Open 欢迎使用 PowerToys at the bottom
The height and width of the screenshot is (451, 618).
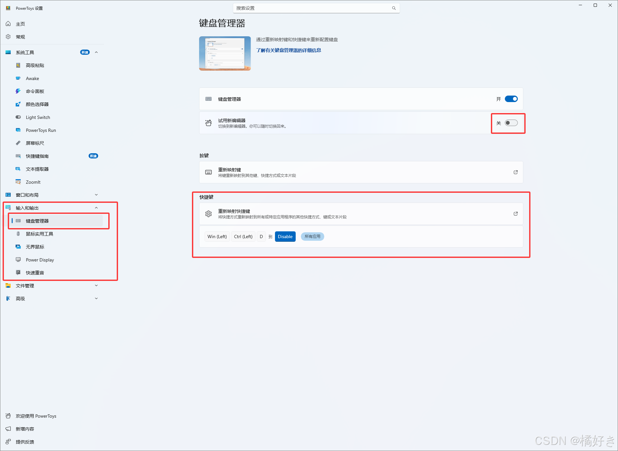52,416
